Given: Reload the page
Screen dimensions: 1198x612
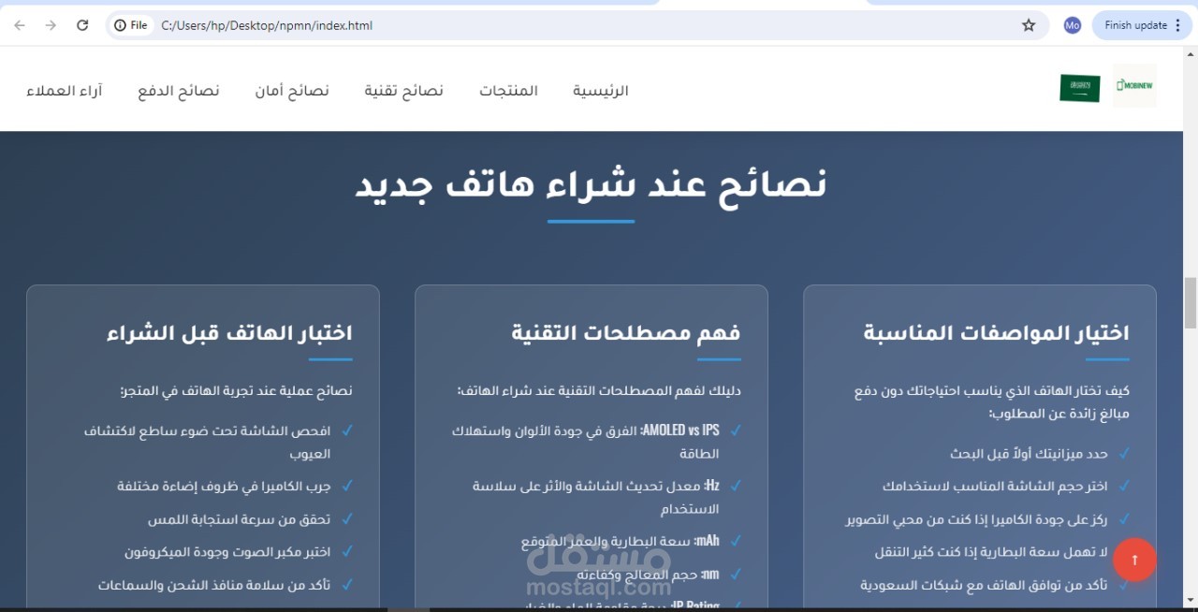Looking at the screenshot, I should coord(82,25).
